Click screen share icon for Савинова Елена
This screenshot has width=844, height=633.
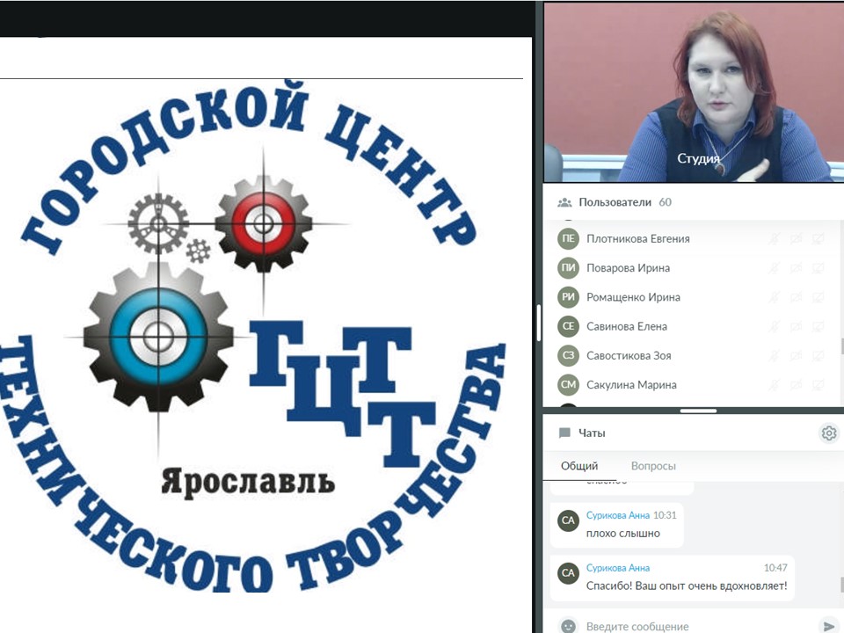(x=819, y=326)
